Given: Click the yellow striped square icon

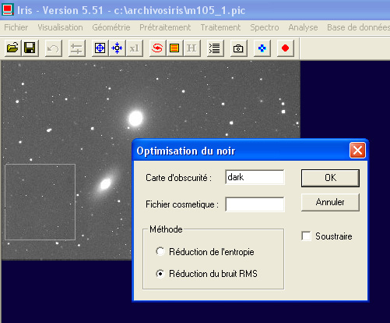Looking at the screenshot, I should coord(174,48).
